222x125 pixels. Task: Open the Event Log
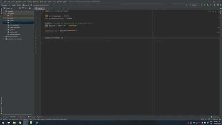point(215,117)
